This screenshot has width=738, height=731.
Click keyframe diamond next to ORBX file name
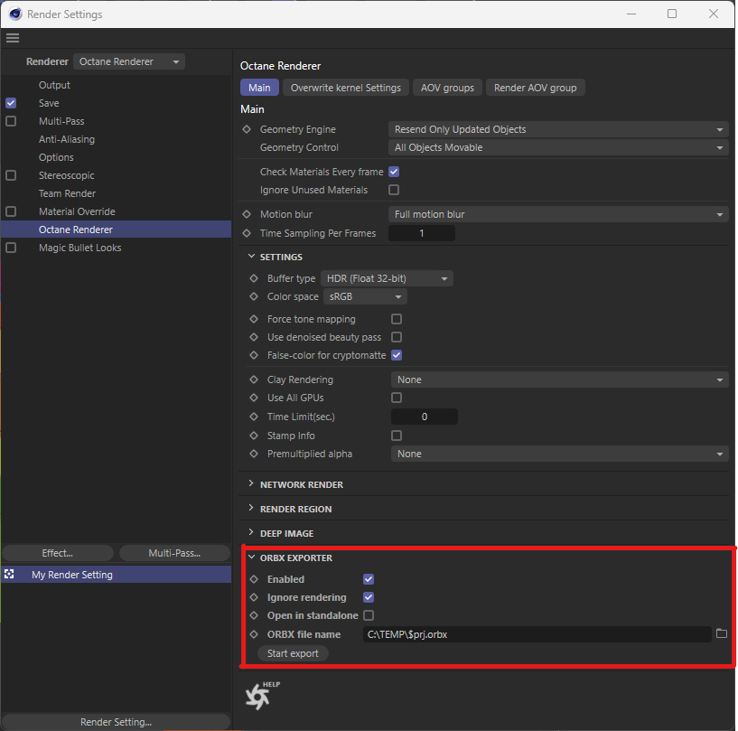click(254, 634)
